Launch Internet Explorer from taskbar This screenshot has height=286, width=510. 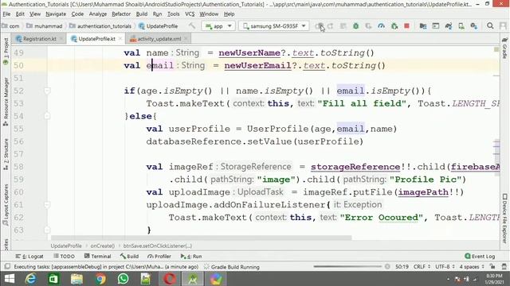pos(30,279)
